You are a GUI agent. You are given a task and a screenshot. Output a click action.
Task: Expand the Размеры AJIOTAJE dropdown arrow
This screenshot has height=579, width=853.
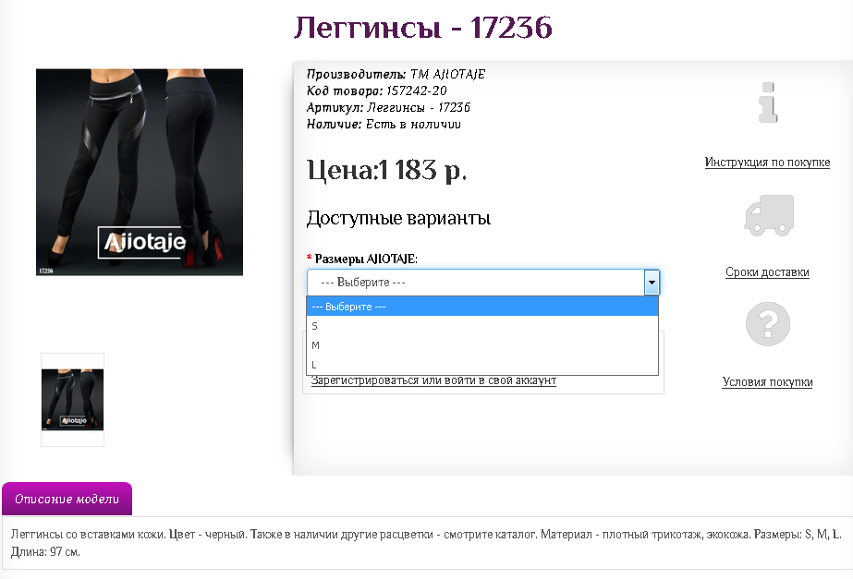(651, 282)
